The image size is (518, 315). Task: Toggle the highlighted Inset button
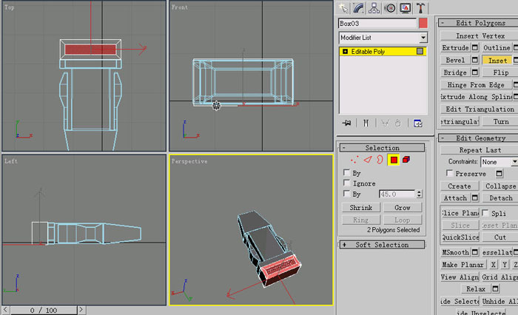point(497,61)
